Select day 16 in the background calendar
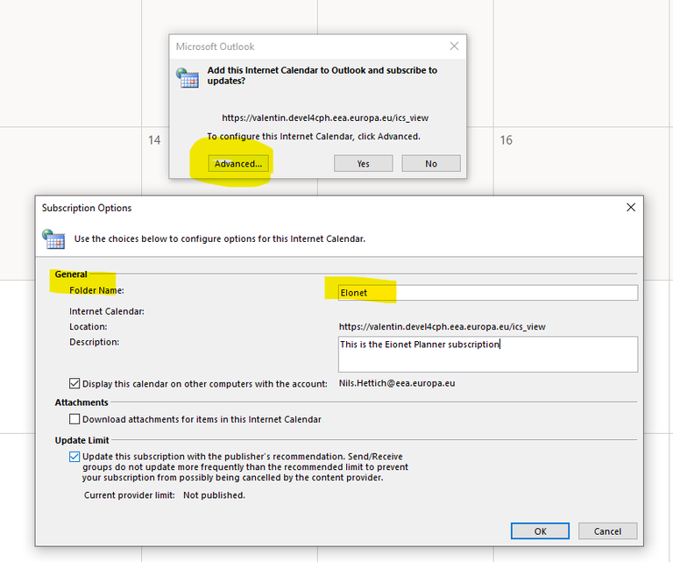The height and width of the screenshot is (562, 673). (506, 140)
